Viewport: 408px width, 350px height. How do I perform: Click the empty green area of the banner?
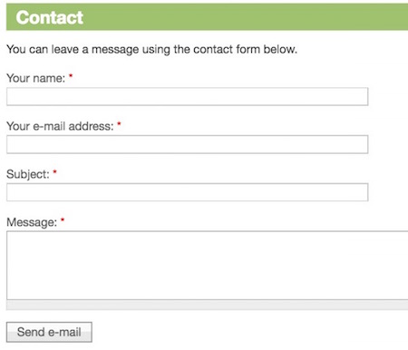[x=245, y=17]
